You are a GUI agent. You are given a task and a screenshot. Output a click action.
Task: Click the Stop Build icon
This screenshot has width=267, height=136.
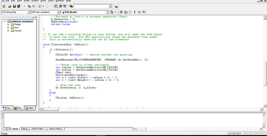point(130,12)
